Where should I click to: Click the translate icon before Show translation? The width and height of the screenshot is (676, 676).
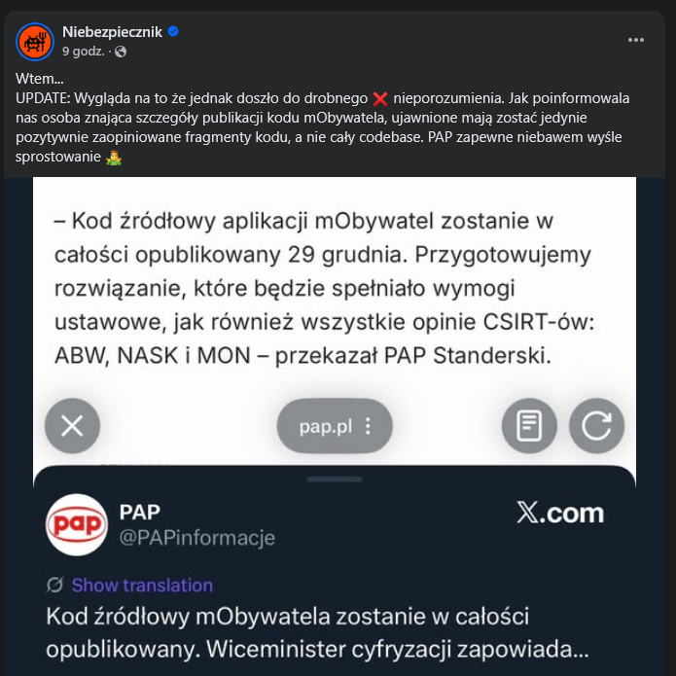click(x=55, y=585)
